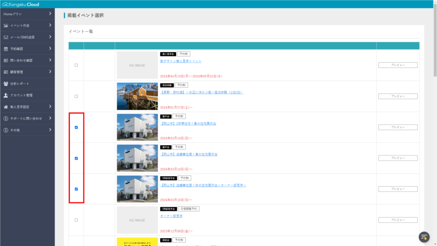
Task: Click プレビュー for オーナー邸見学 row
Action: click(x=398, y=220)
